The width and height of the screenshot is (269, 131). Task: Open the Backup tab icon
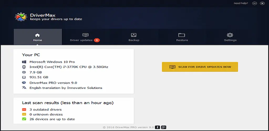click(x=134, y=35)
